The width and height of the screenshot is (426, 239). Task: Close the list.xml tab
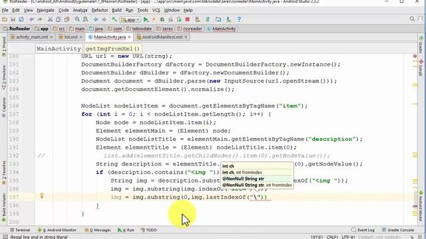pyautogui.click(x=81, y=37)
